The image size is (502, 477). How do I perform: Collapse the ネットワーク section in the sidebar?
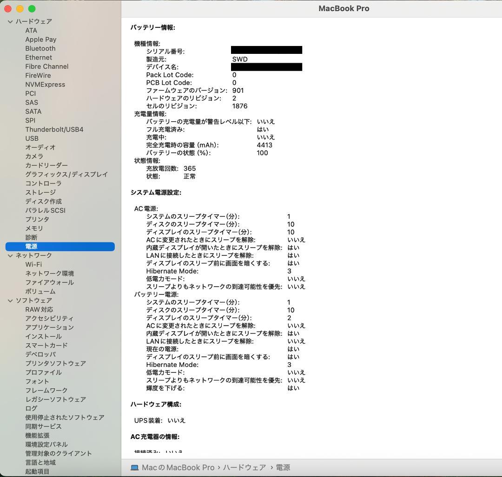(x=10, y=255)
